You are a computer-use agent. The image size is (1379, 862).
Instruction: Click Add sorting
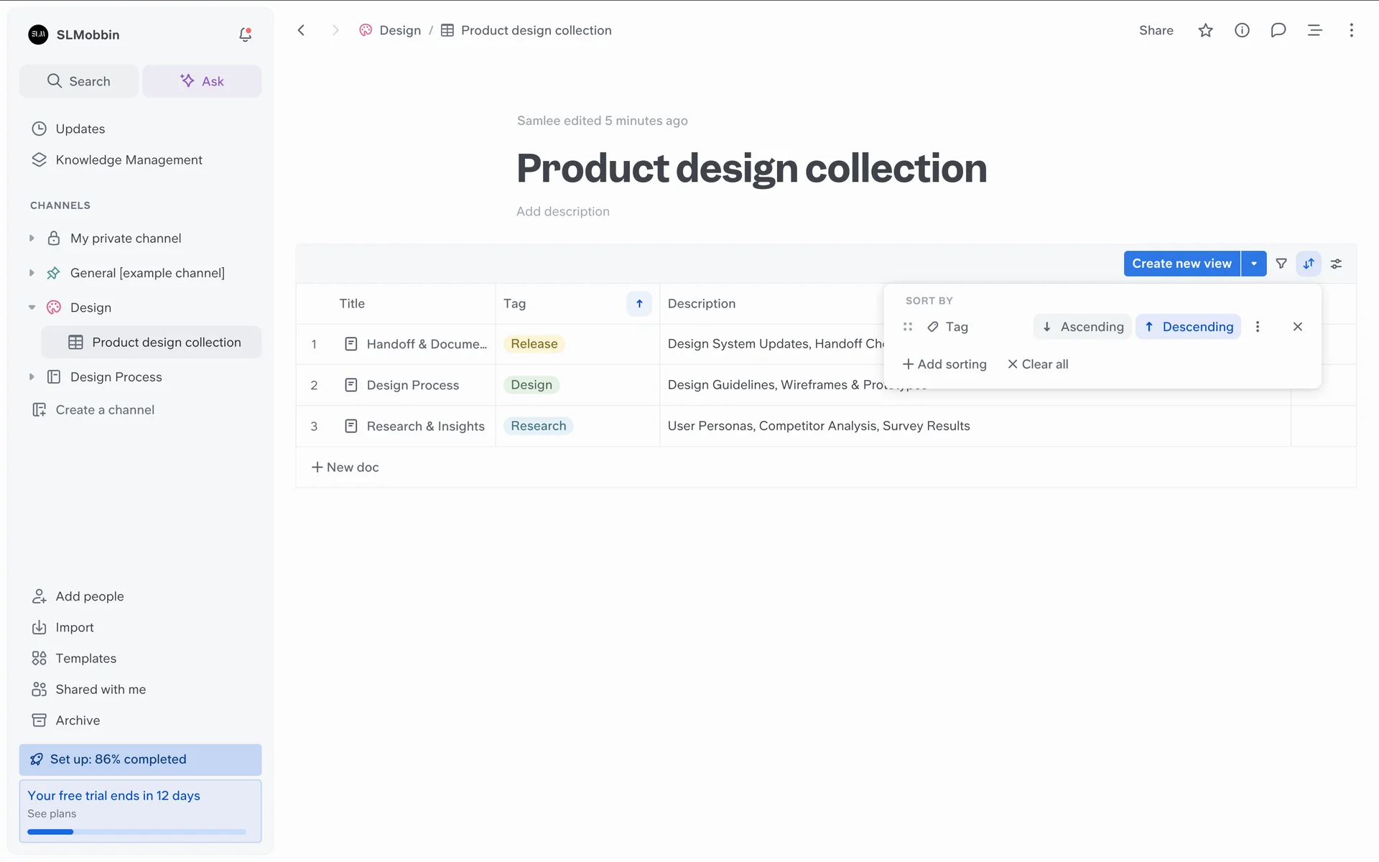tap(944, 364)
